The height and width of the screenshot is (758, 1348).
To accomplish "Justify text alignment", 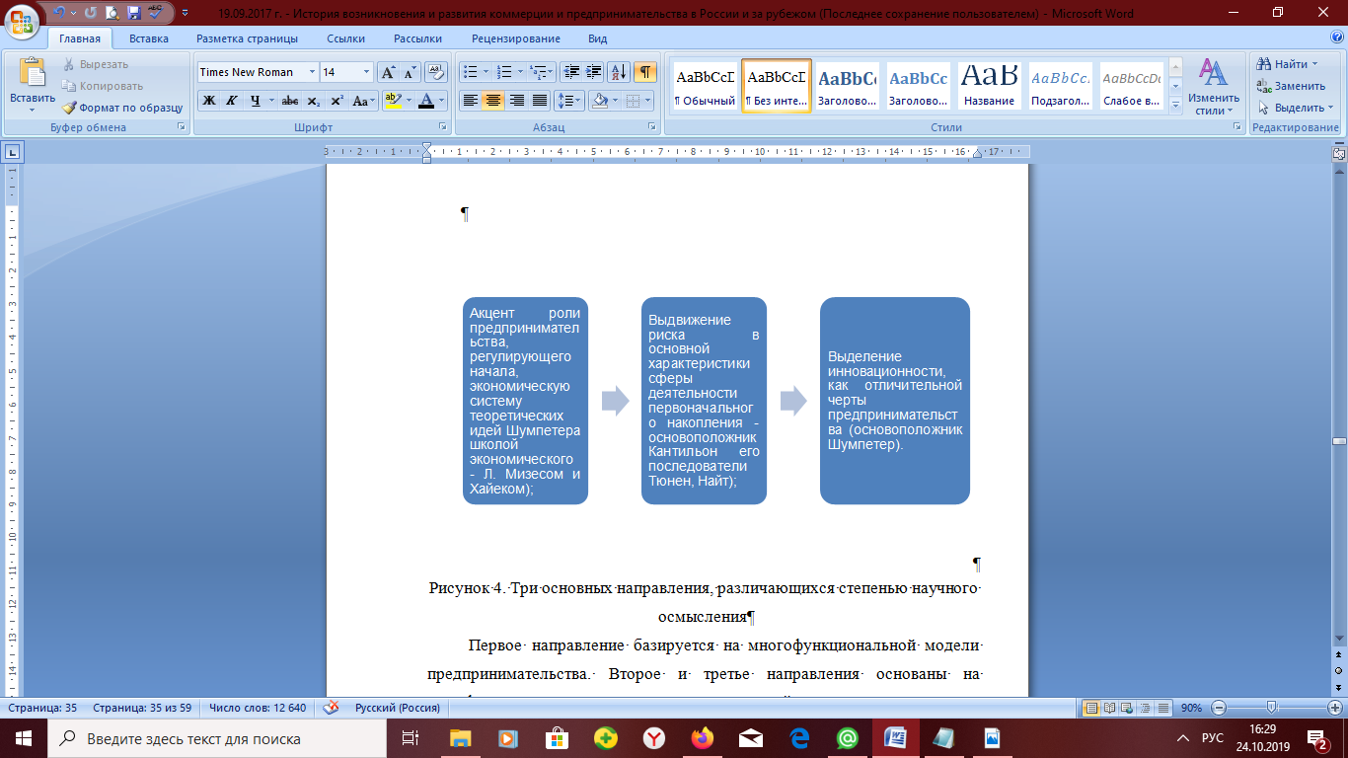I will (x=539, y=101).
